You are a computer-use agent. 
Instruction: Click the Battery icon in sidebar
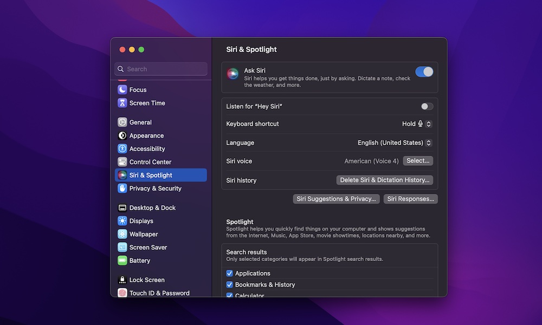[x=122, y=261]
